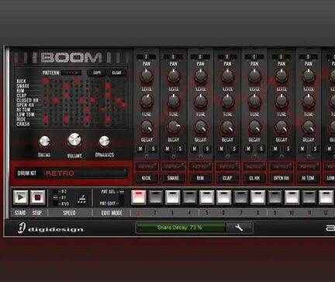The image size is (335, 282).
Task: Click the Snare channel Pan slider
Action: (x=173, y=57)
